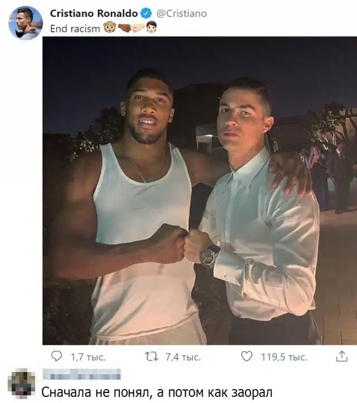Click the boy face emoji
This screenshot has width=357, height=403.
pos(150,28)
